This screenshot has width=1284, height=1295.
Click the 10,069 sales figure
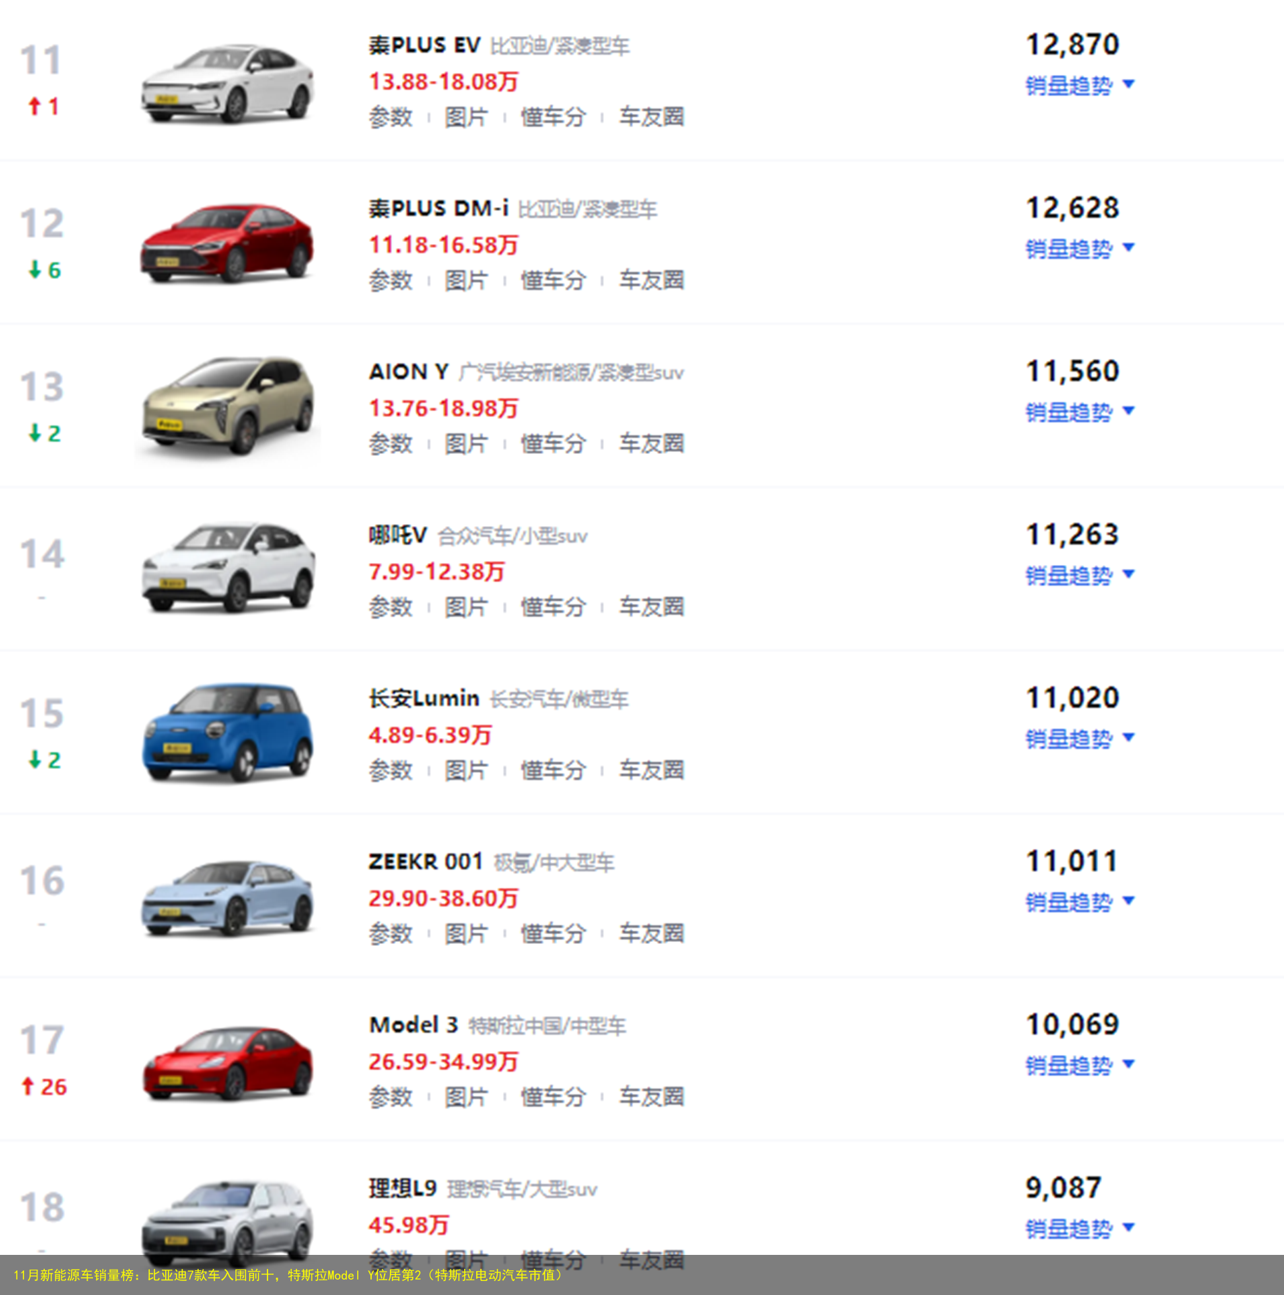[x=1073, y=1025]
